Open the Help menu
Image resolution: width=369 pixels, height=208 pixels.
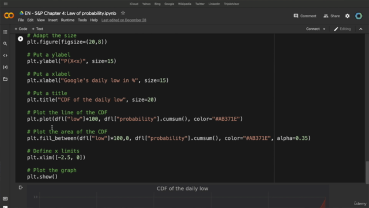point(94,20)
